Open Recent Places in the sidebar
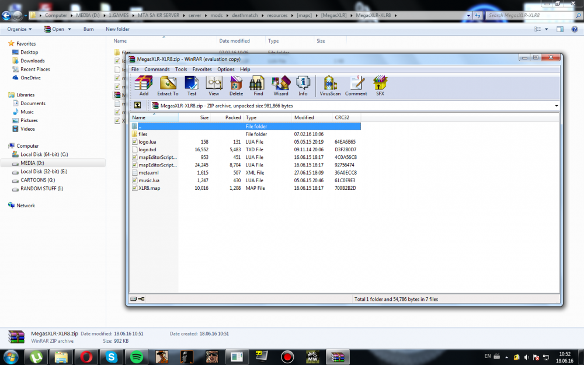The image size is (584, 365). point(35,69)
